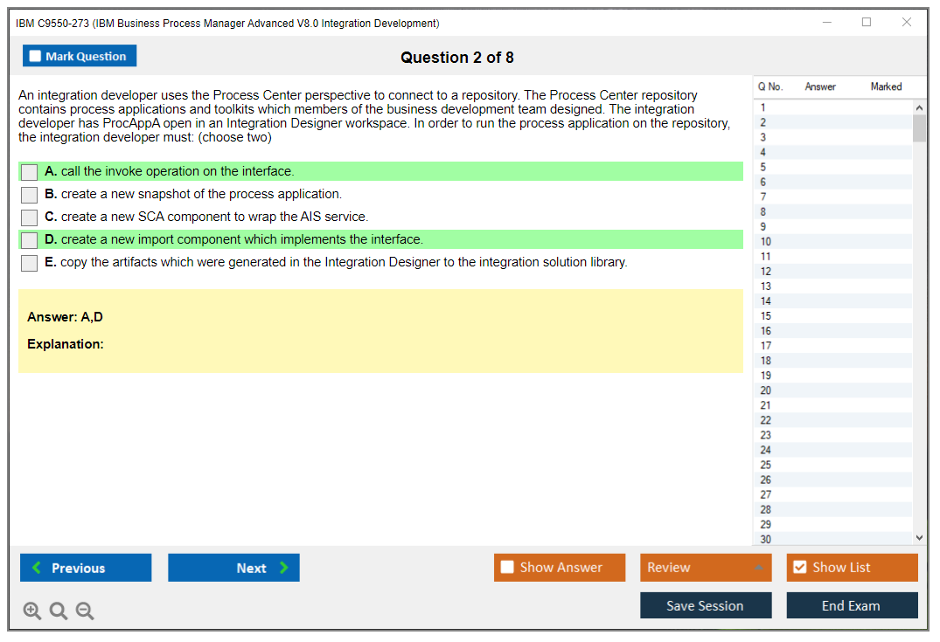Image resolution: width=940 pixels, height=642 pixels.
Task: Select checkbox for option B
Action: click(30, 195)
